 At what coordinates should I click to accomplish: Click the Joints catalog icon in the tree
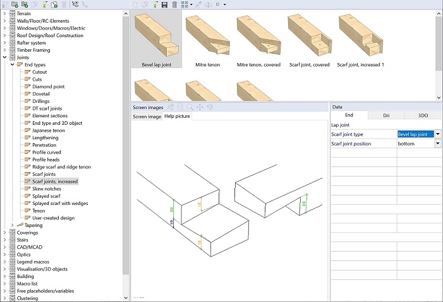point(13,57)
